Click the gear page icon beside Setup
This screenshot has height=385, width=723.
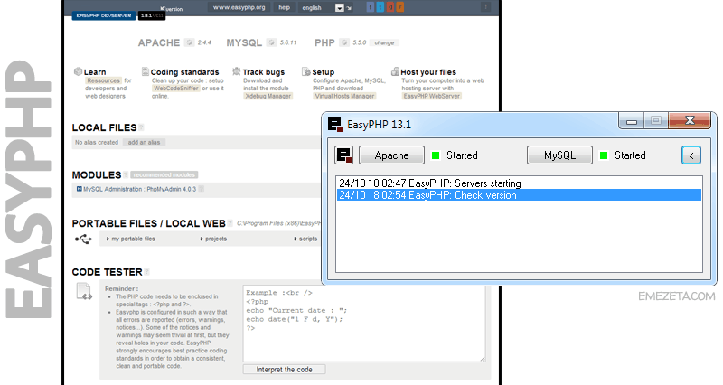306,71
